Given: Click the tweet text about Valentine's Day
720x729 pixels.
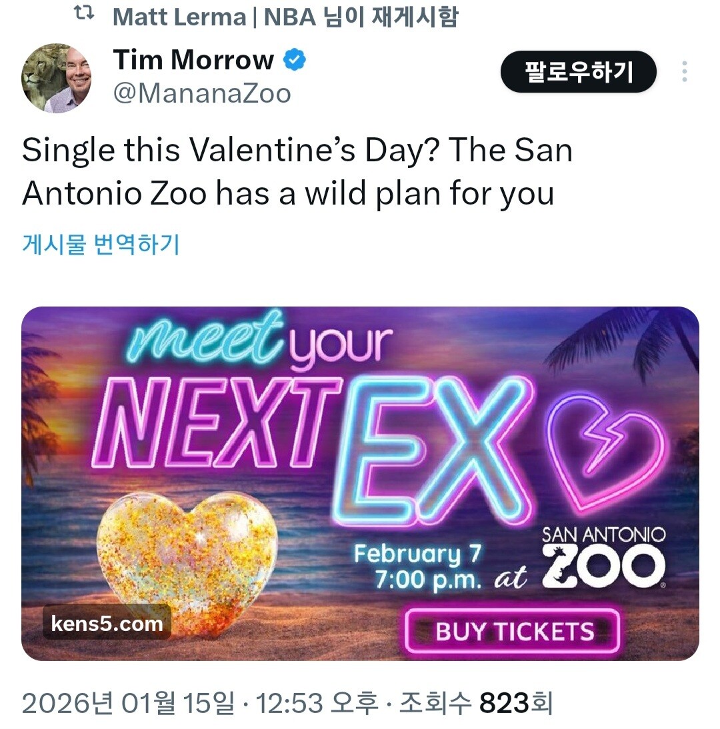Looking at the screenshot, I should (x=297, y=172).
